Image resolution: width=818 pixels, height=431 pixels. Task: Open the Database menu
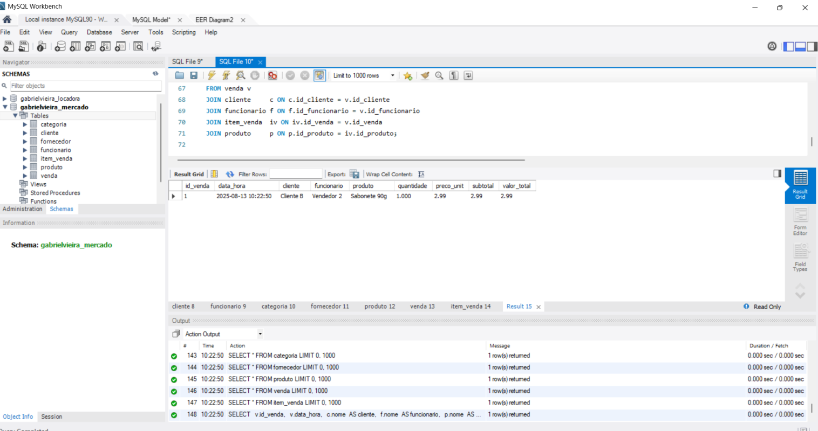tap(99, 32)
